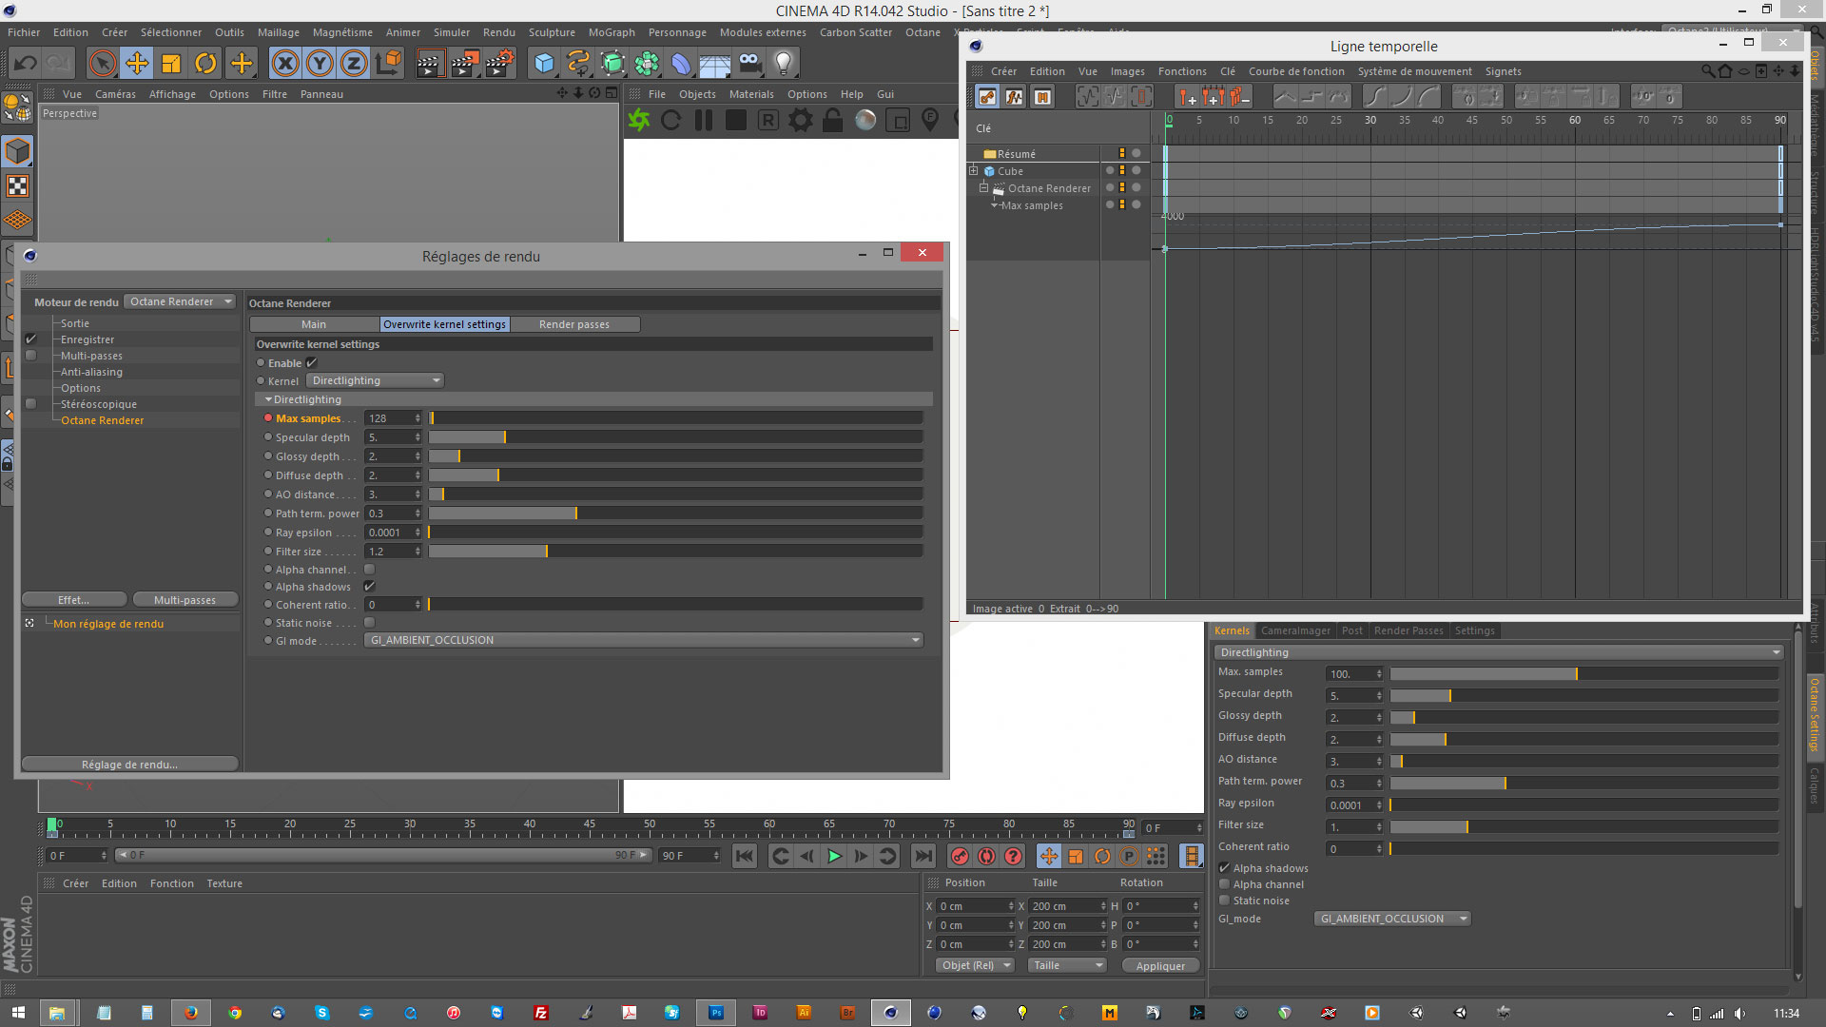Screen dimensions: 1826x1027
Task: Toggle X axis lock icon
Action: [x=284, y=64]
